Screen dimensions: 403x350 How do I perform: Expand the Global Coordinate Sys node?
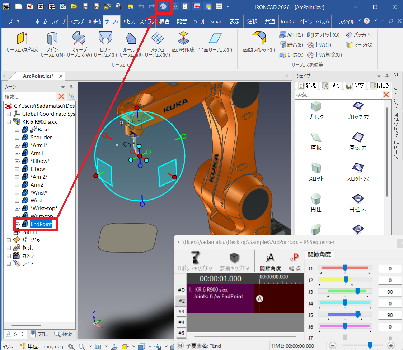coord(9,114)
